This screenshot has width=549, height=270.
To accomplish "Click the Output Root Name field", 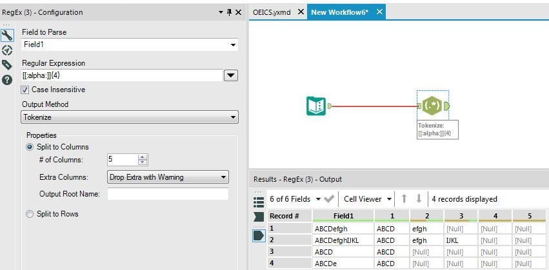I will 168,194.
